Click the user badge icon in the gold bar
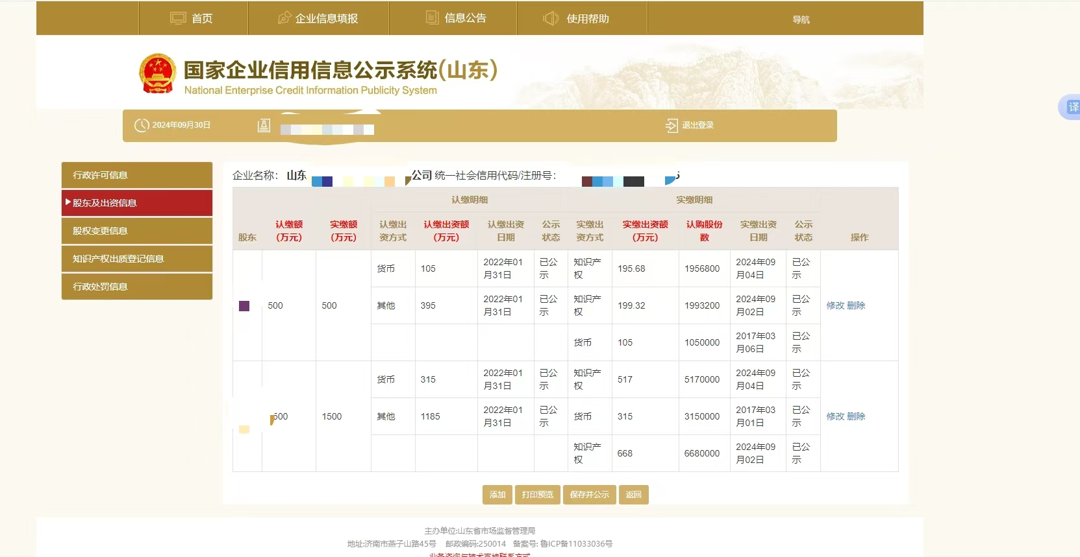This screenshot has width=1080, height=557. (264, 125)
